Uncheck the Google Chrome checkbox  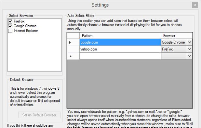pyautogui.click(x=10, y=26)
